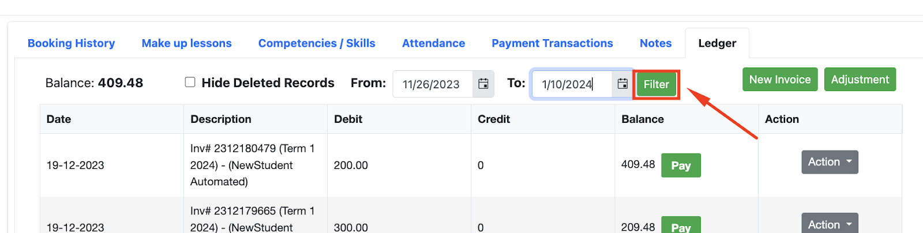Select the Ledger tab
Viewport: 923px width, 233px height.
(x=717, y=43)
